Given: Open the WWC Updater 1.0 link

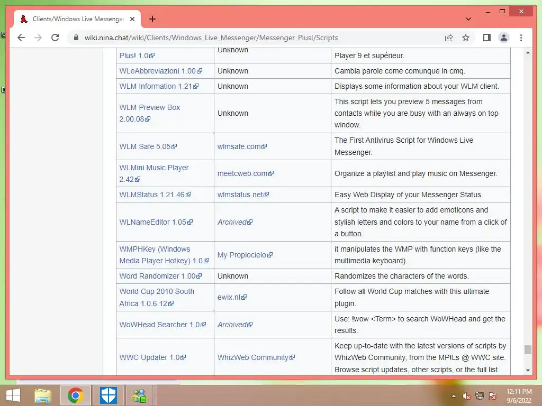Looking at the screenshot, I should (152, 358).
